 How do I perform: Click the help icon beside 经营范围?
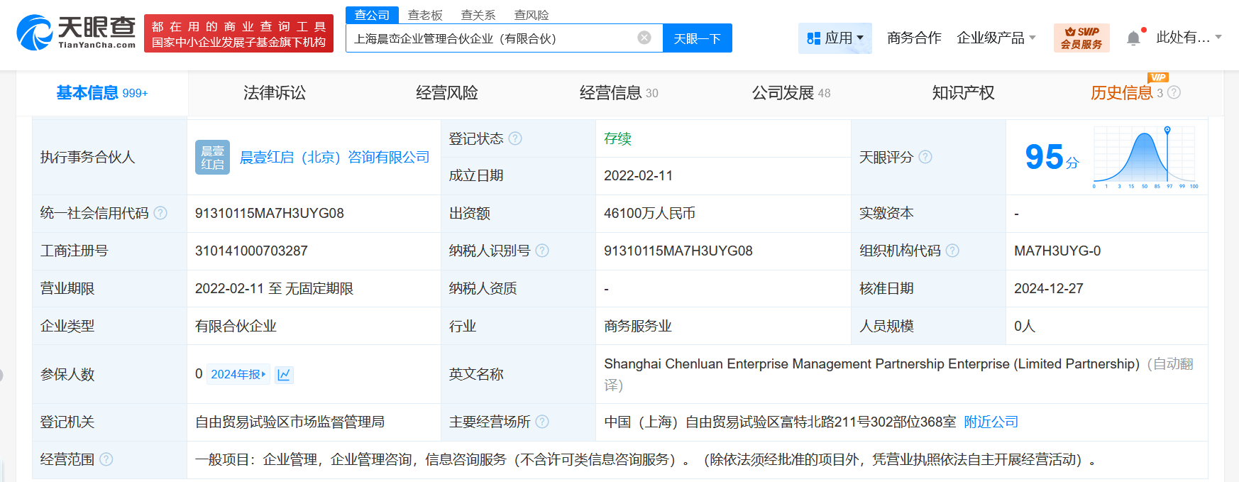click(x=106, y=459)
